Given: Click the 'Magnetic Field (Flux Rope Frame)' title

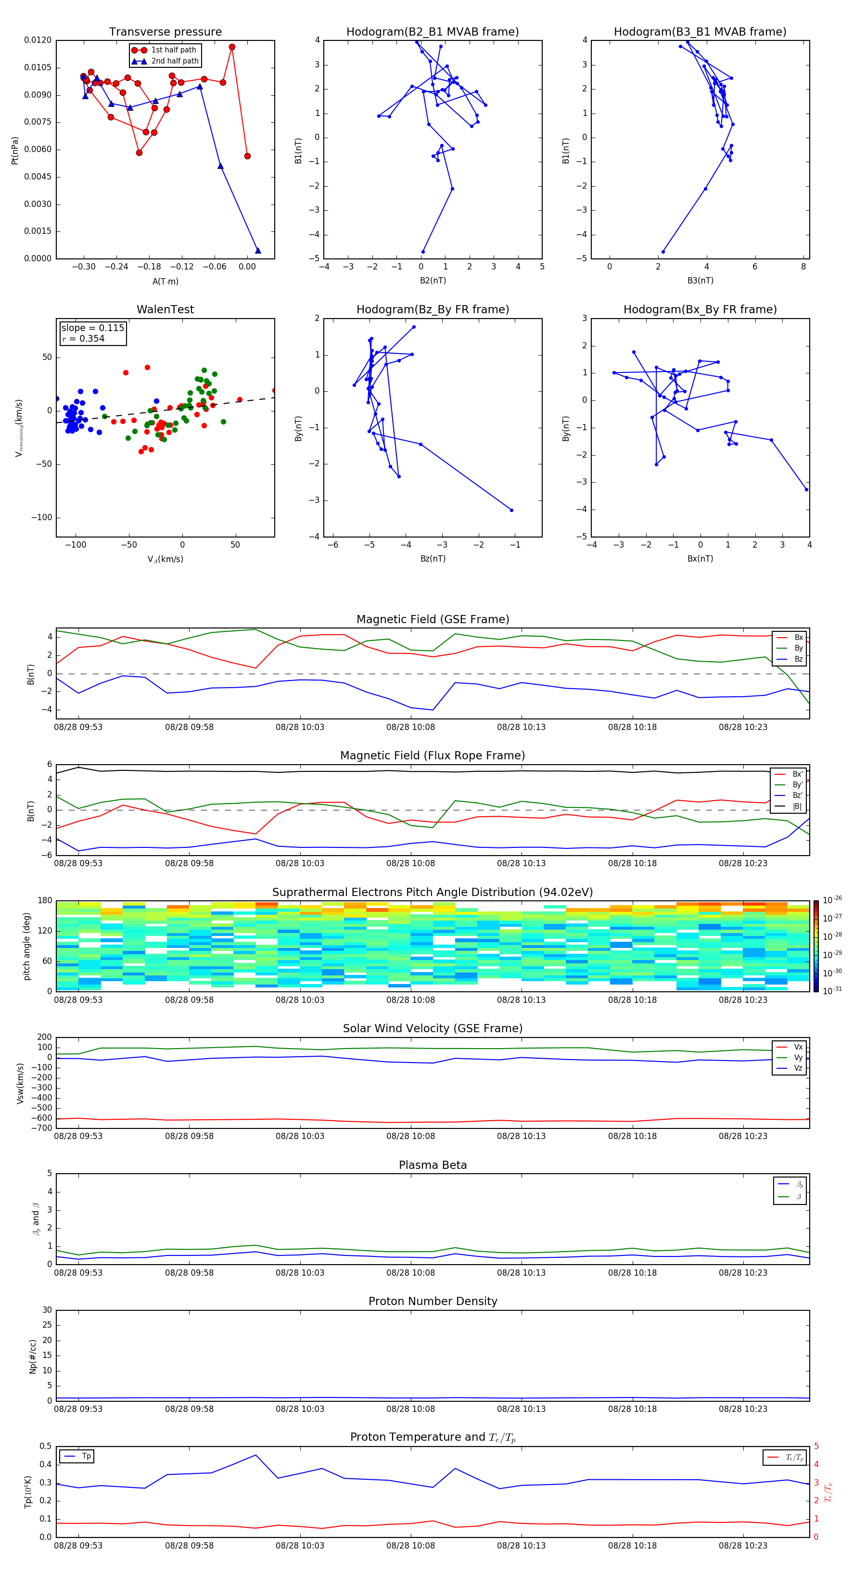Looking at the screenshot, I should click(x=433, y=756).
